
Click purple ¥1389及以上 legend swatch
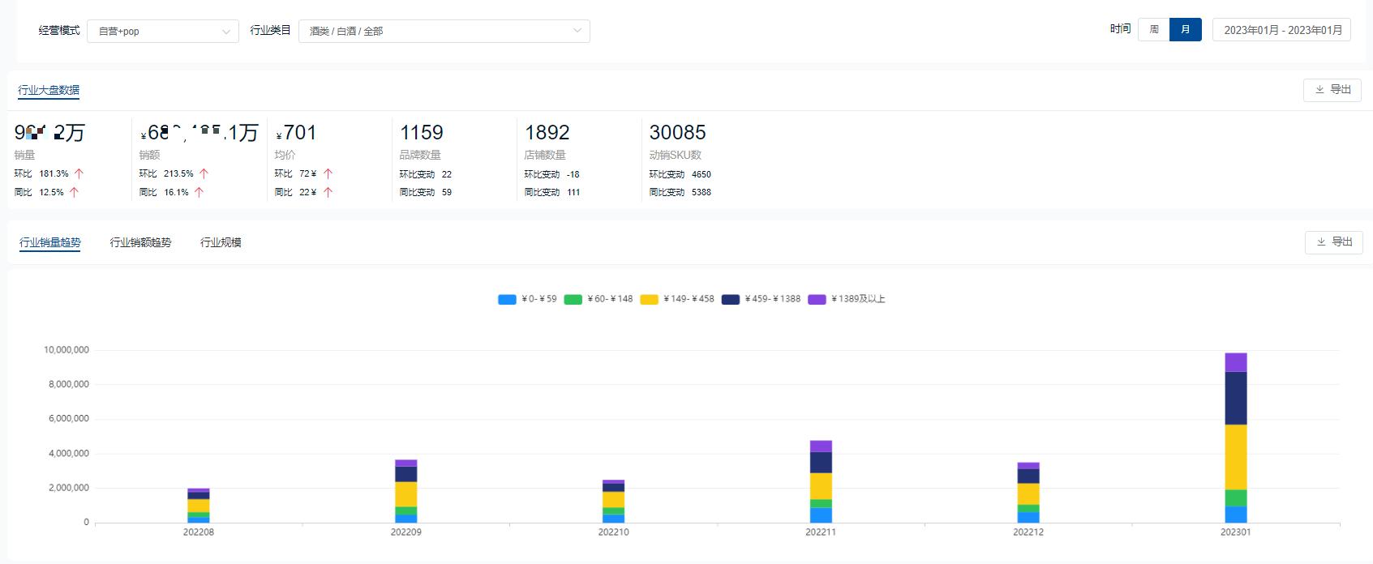817,300
